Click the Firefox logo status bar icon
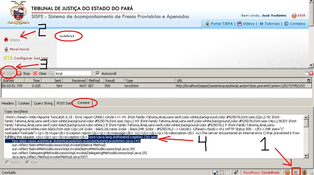The height and width of the screenshot is (175, 314). tap(304, 172)
